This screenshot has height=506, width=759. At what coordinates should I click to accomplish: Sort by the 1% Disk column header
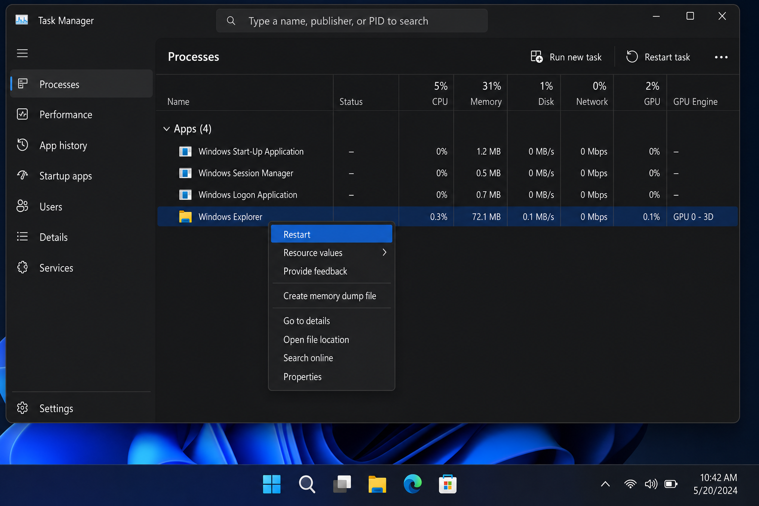point(534,93)
